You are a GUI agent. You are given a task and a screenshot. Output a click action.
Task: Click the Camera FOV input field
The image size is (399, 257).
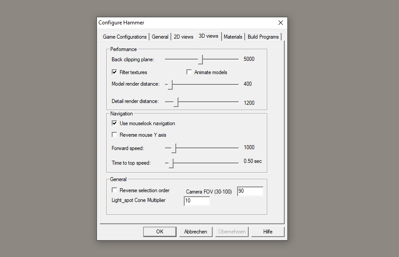click(250, 191)
